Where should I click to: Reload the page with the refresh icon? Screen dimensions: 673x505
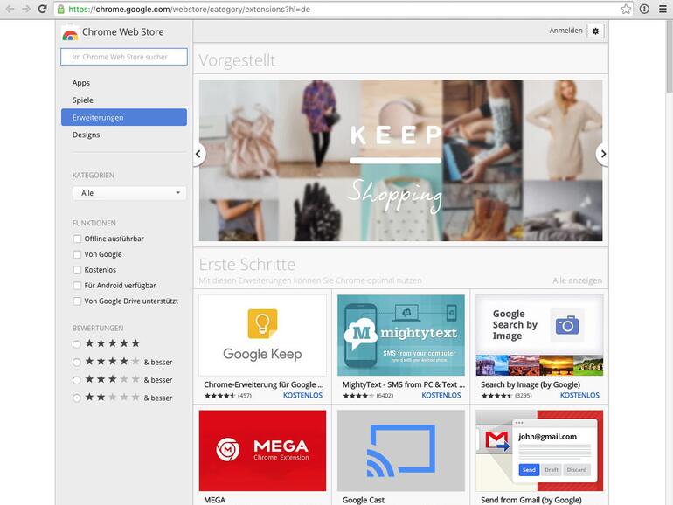pyautogui.click(x=42, y=9)
